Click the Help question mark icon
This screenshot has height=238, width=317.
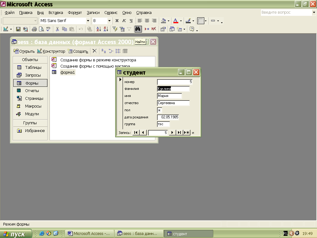[192, 29]
